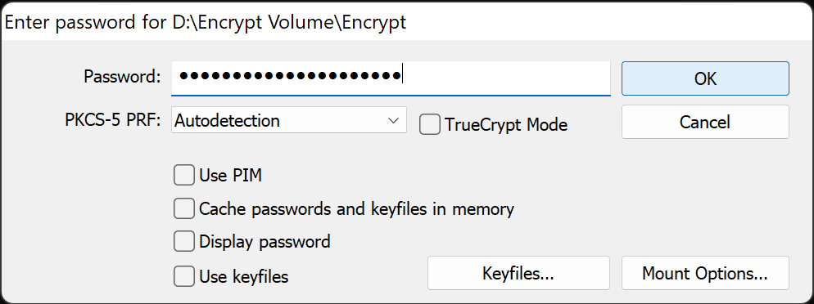The image size is (814, 304).
Task: Toggle the Display password checkbox
Action: 183,241
